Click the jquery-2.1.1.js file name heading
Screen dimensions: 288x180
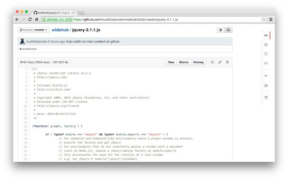coord(86,30)
